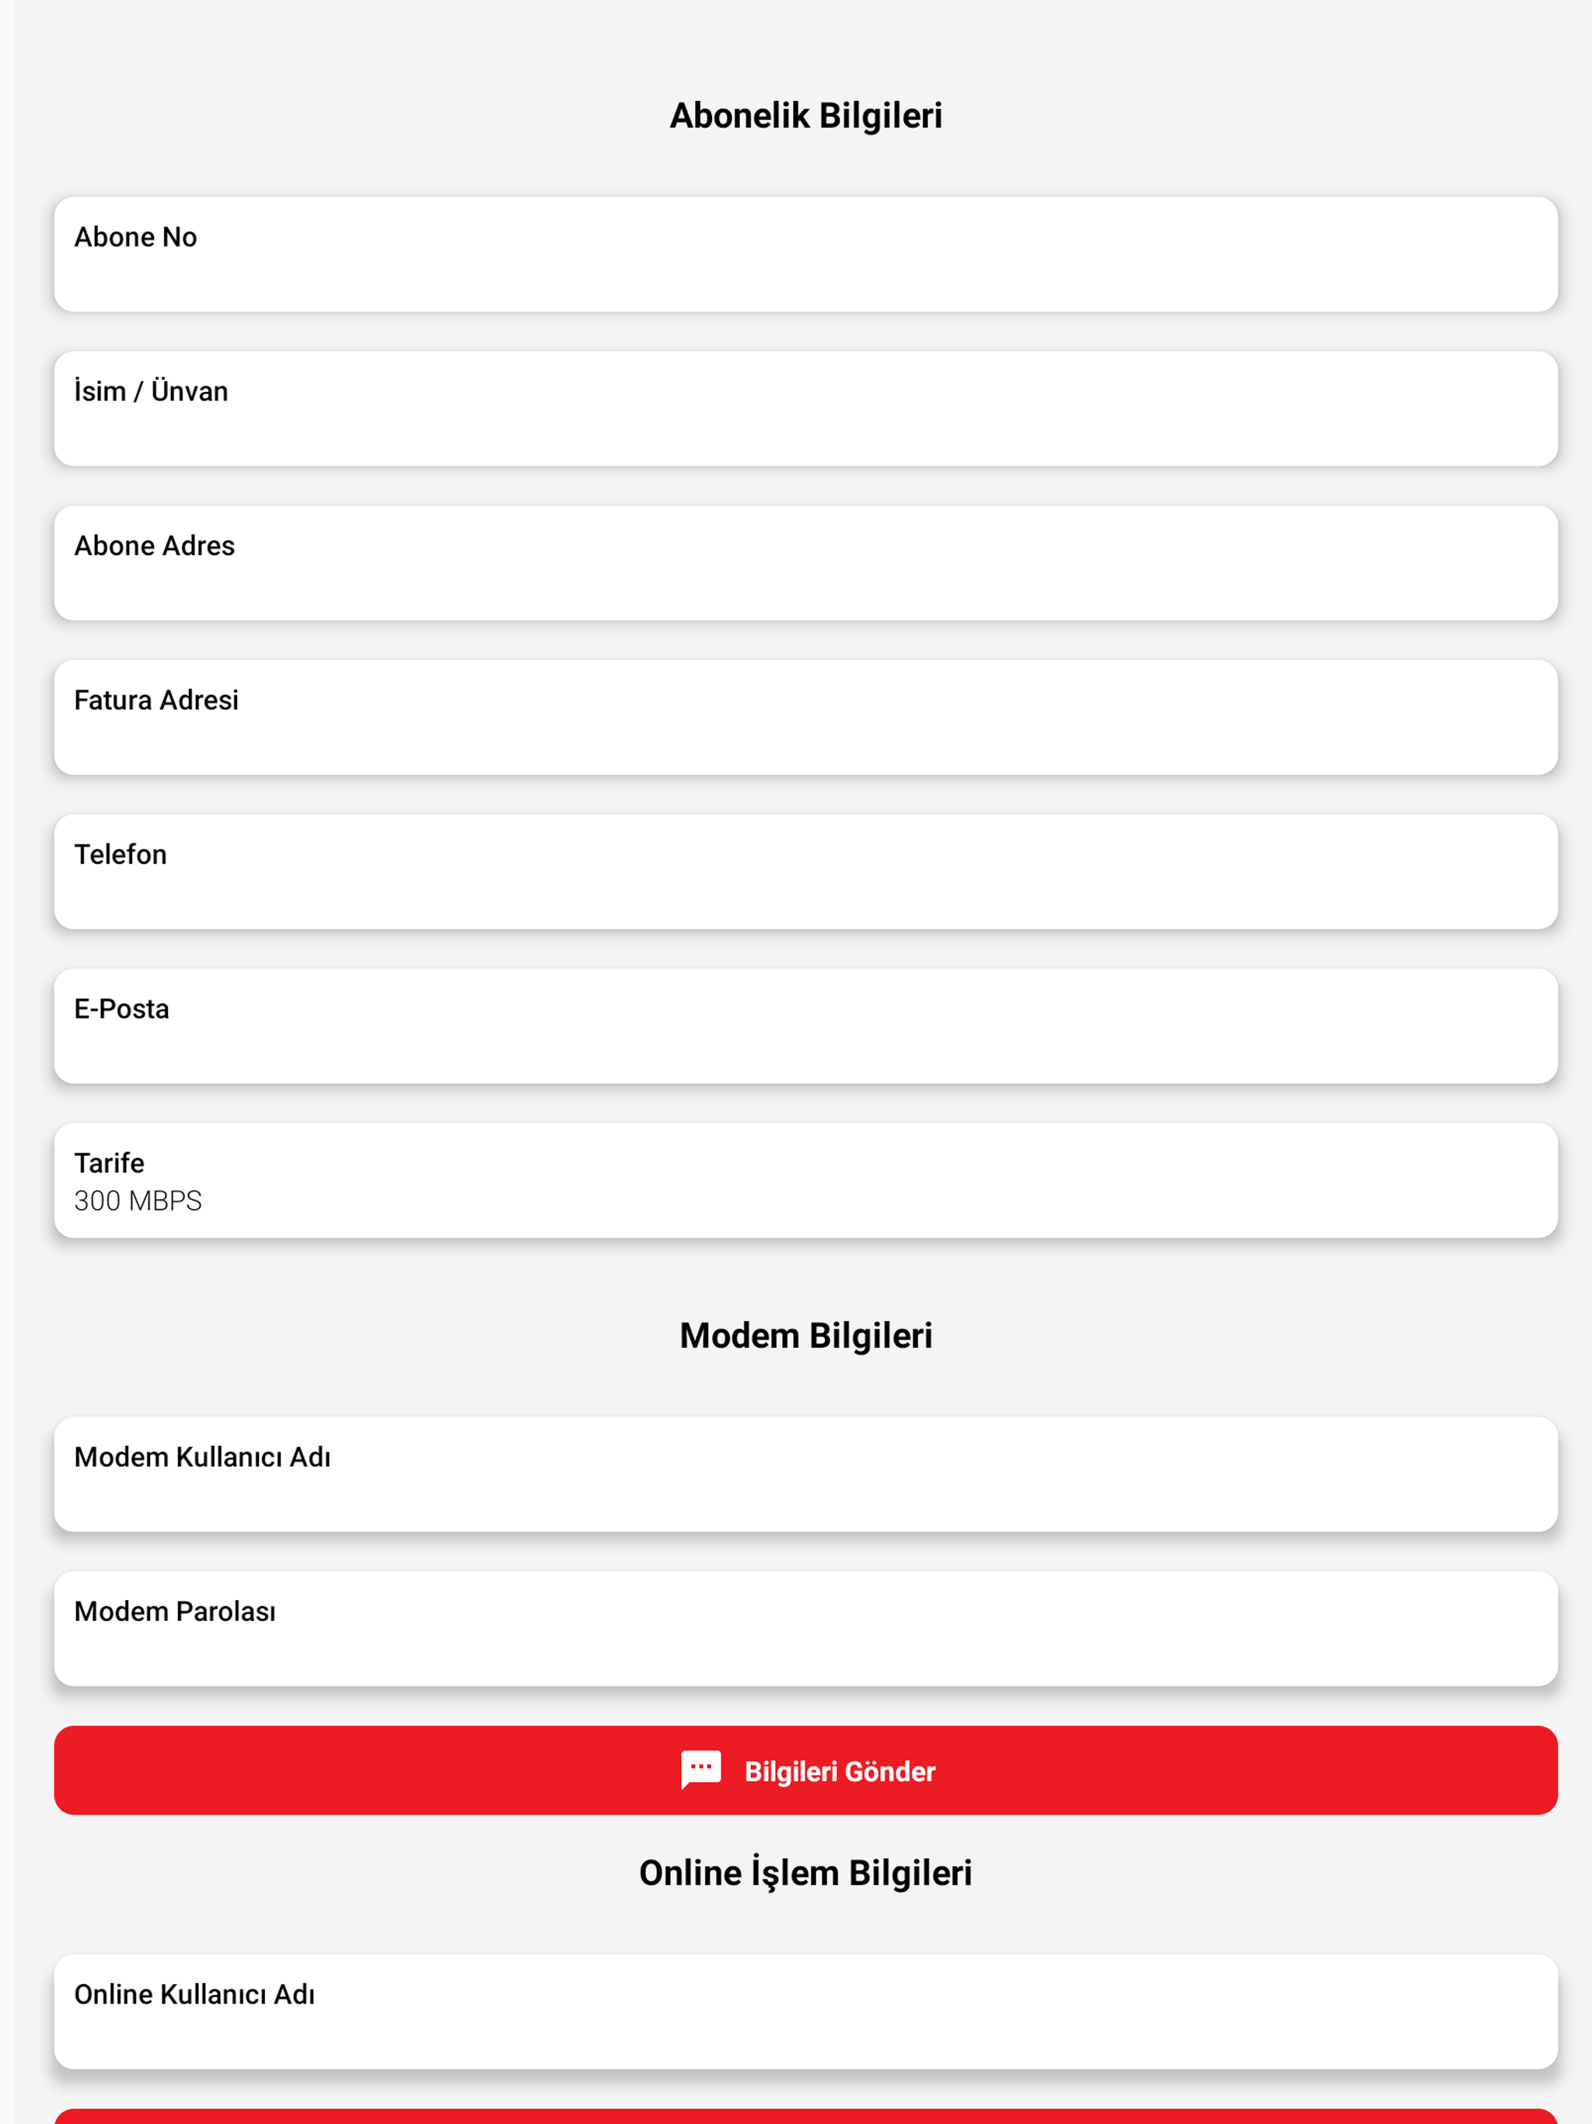This screenshot has width=1592, height=2124.
Task: Click the Abone No label text
Action: pyautogui.click(x=135, y=237)
